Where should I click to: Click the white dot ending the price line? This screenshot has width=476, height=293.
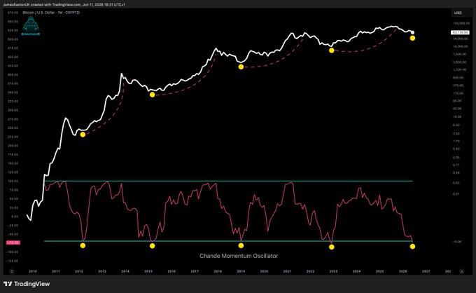[x=412, y=32]
